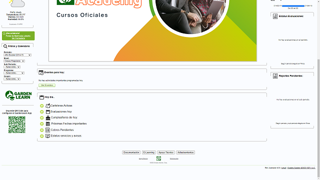Click the Estatus Evaluaciones report icon
Screen dimensions: 320x180
(275, 16)
